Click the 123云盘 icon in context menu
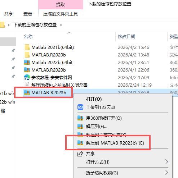Viewport: 178px width, 178px height. [x=80, y=107]
